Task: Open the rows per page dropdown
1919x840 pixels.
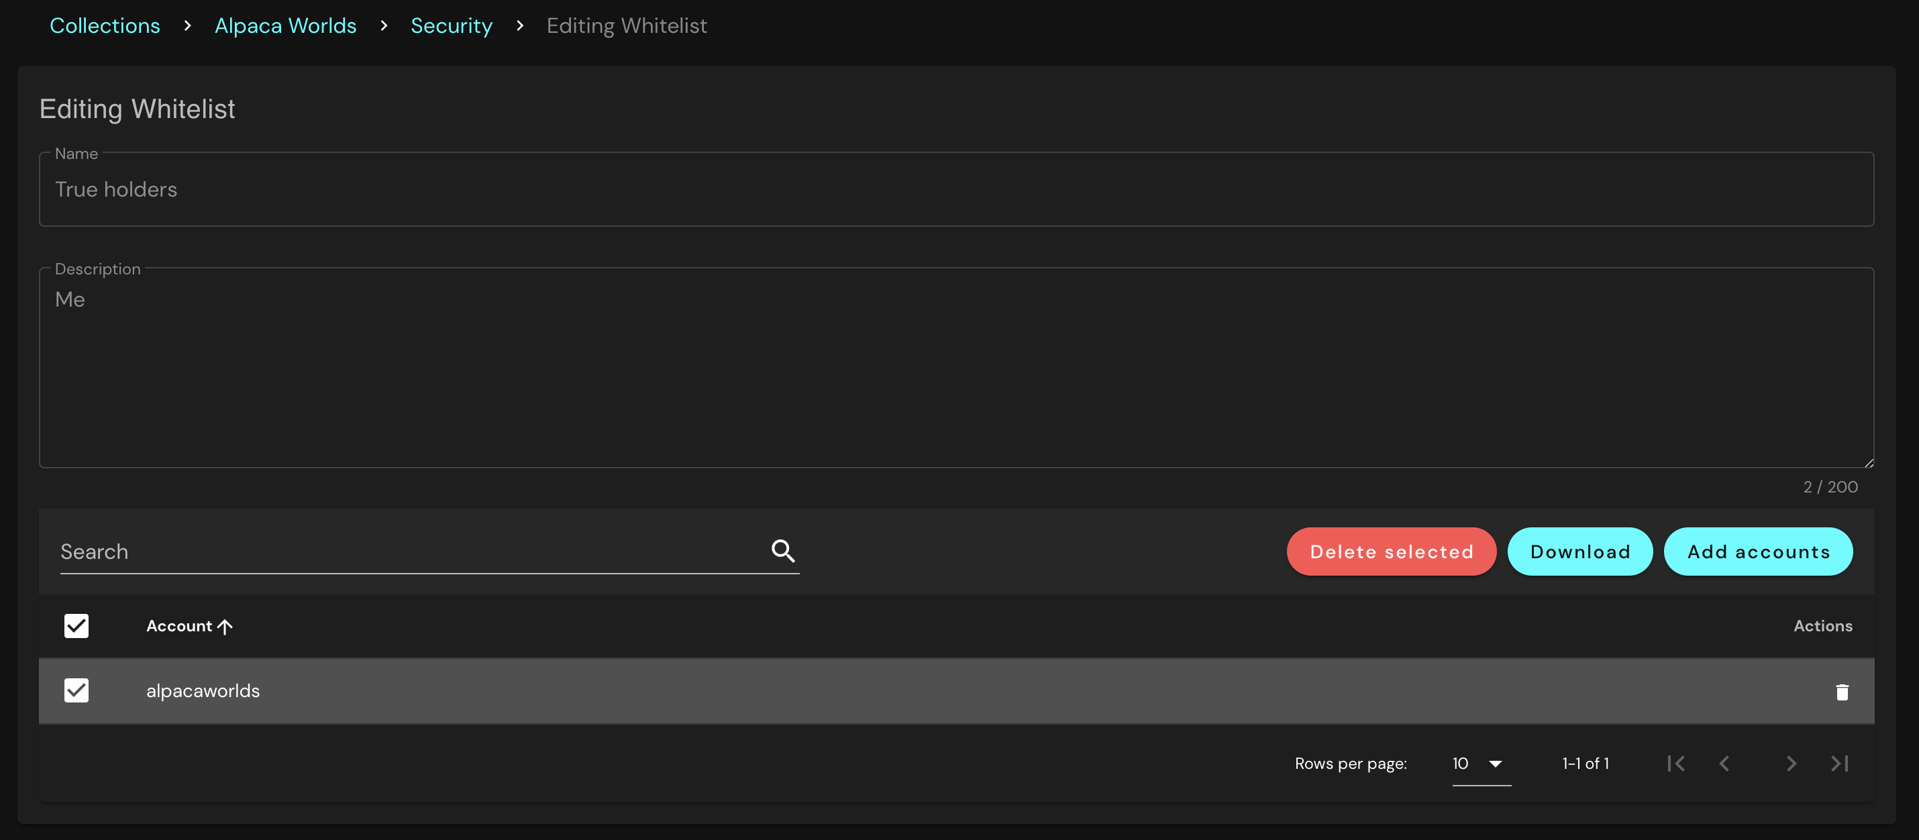Action: (x=1480, y=764)
